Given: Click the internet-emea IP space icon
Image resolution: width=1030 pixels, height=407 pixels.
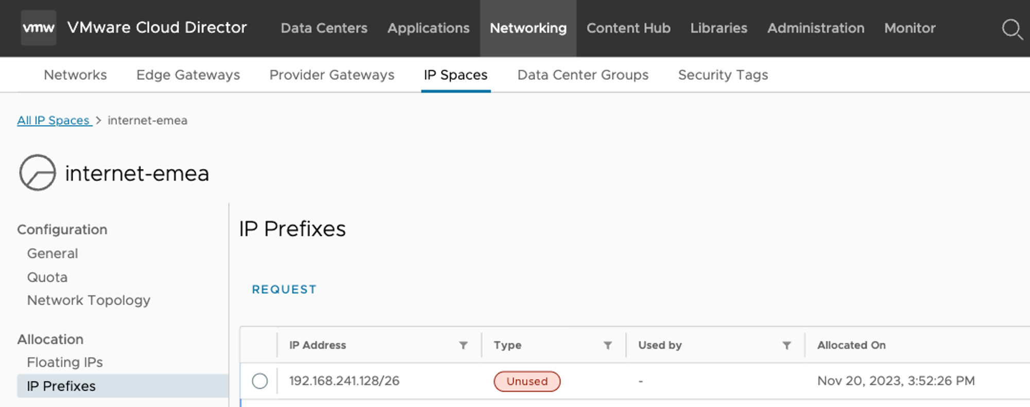Looking at the screenshot, I should pyautogui.click(x=37, y=173).
